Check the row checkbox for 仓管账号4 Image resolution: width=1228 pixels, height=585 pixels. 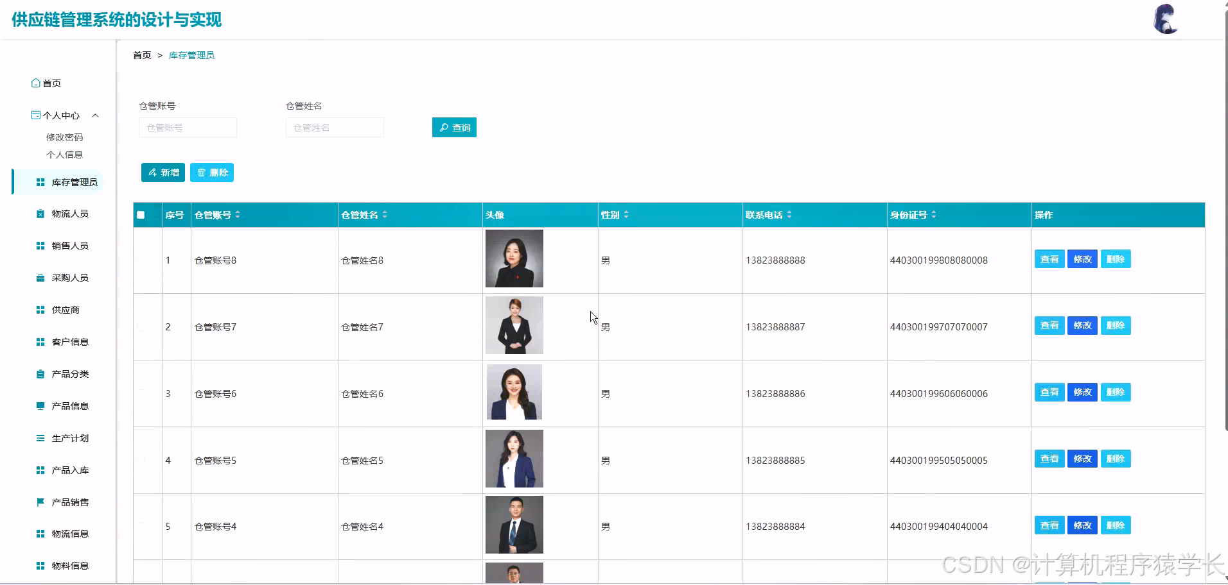[141, 527]
